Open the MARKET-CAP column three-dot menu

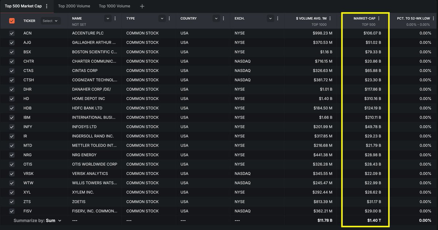pyautogui.click(x=379, y=18)
